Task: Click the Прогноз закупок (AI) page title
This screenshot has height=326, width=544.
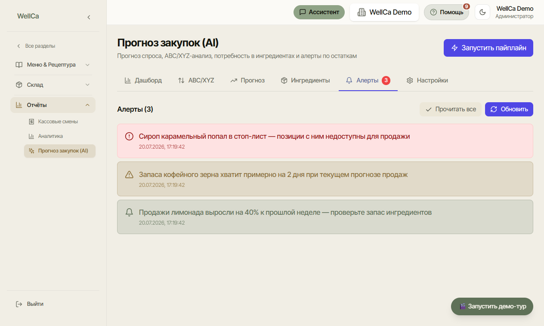Action: (x=168, y=43)
